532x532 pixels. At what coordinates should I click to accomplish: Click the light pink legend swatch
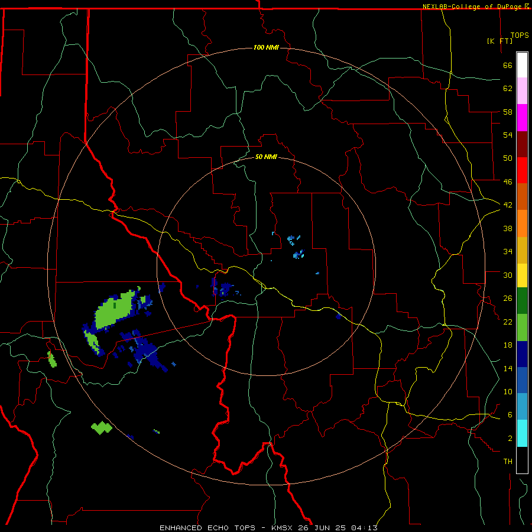click(x=522, y=91)
